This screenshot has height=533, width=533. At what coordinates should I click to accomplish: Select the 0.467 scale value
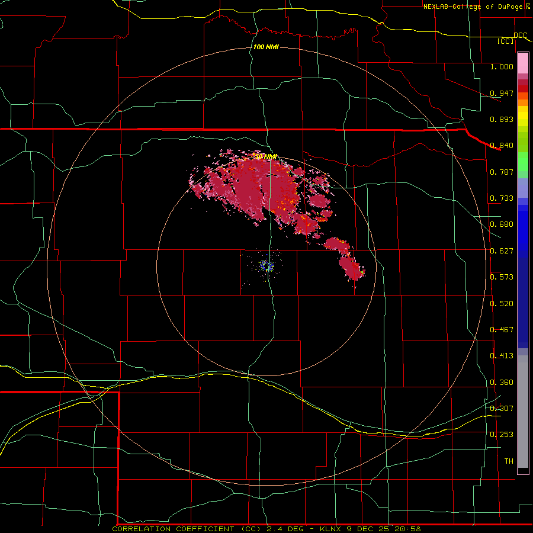pos(502,330)
